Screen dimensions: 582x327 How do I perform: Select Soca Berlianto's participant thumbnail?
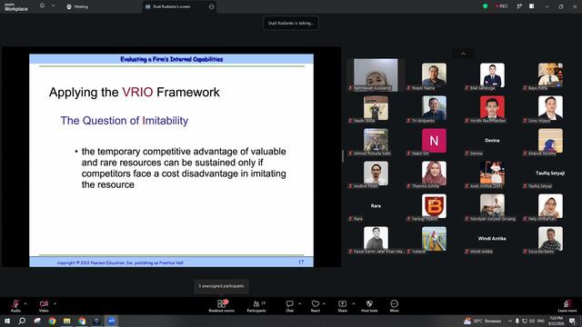coord(550,239)
